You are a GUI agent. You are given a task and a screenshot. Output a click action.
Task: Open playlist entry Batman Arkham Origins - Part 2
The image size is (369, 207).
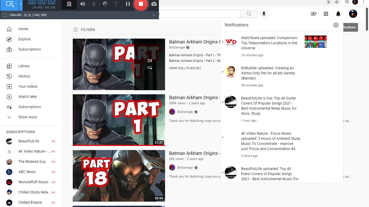[195, 61]
